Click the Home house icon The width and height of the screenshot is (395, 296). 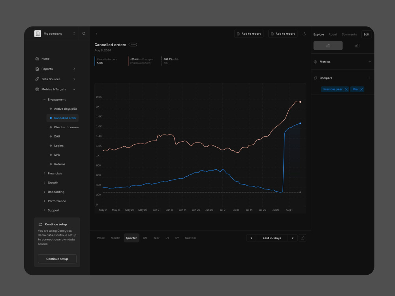37,59
